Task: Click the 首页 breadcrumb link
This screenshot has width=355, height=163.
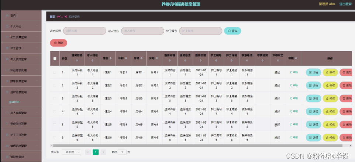Action: pos(52,17)
